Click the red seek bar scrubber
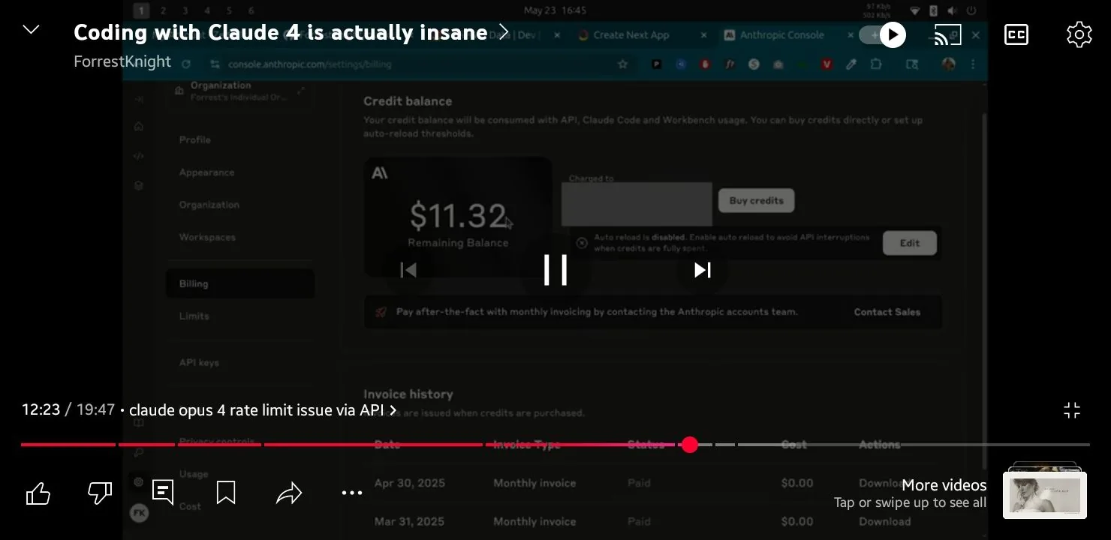The height and width of the screenshot is (540, 1111). 690,445
